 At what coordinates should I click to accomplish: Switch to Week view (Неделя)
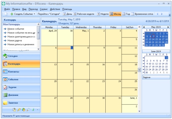[x=103, y=14]
